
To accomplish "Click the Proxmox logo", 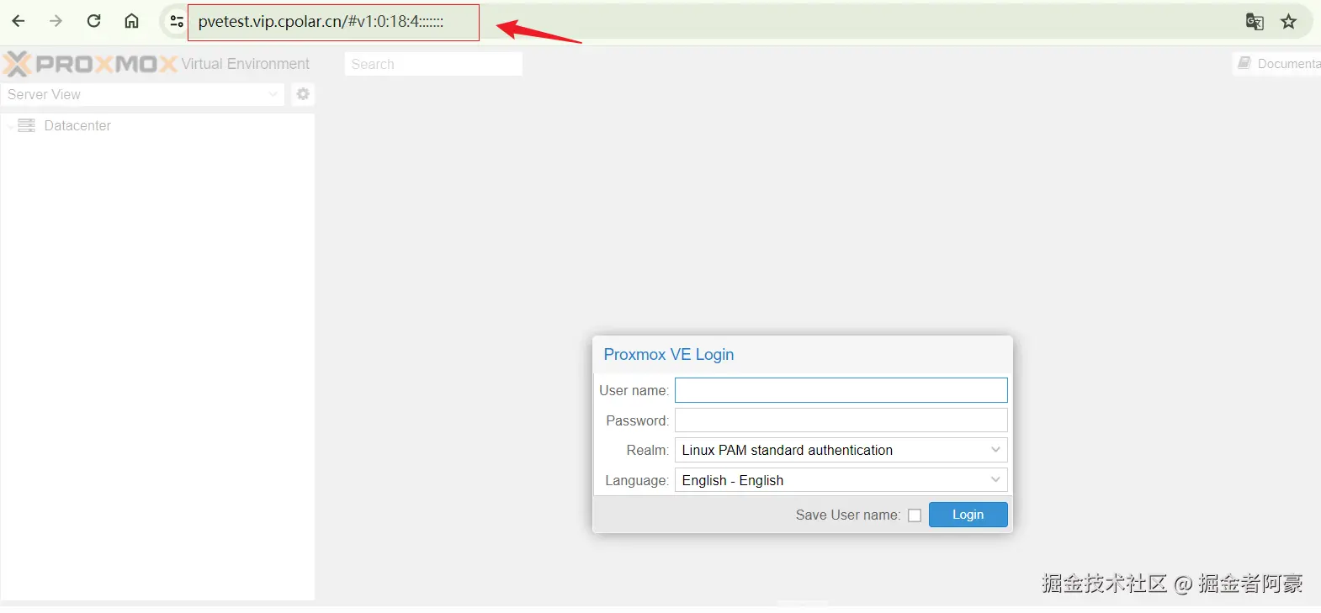I will pos(90,64).
